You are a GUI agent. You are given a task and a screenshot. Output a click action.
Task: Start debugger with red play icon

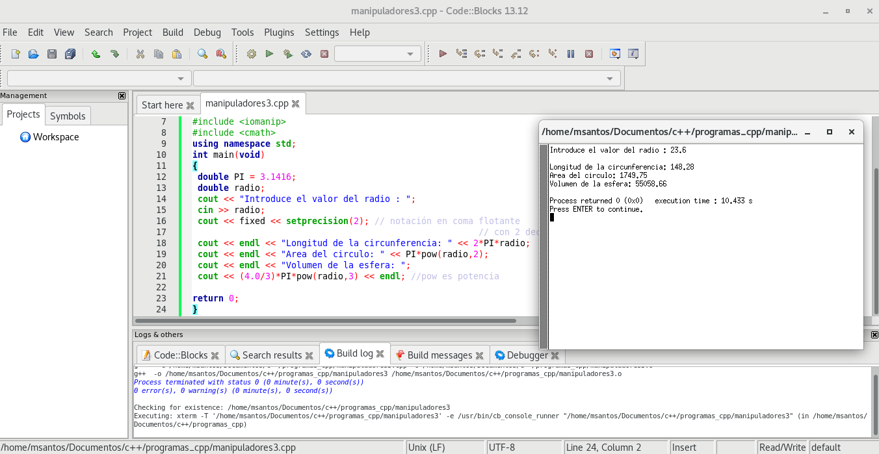click(443, 54)
